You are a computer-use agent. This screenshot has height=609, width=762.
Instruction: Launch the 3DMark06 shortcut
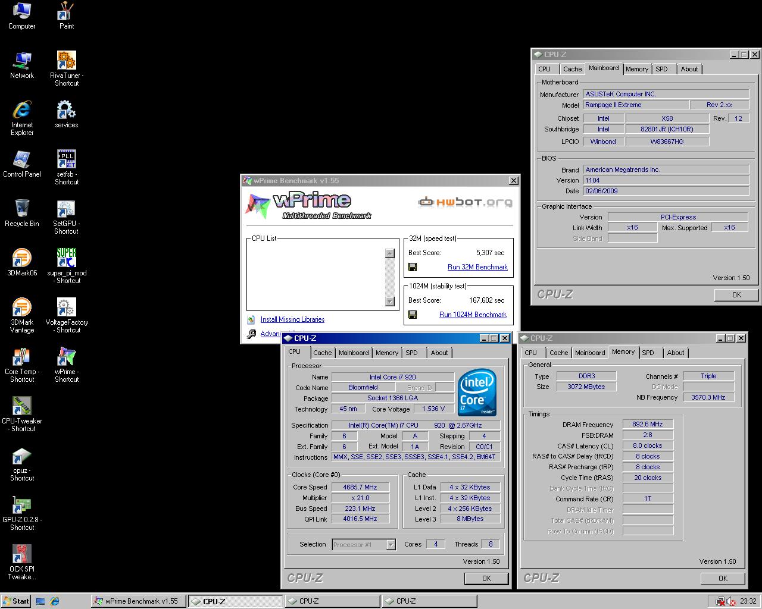pyautogui.click(x=22, y=263)
